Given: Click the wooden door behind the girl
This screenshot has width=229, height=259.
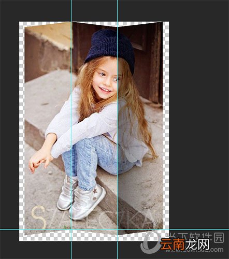Looking at the screenshot, I should coord(147,61).
